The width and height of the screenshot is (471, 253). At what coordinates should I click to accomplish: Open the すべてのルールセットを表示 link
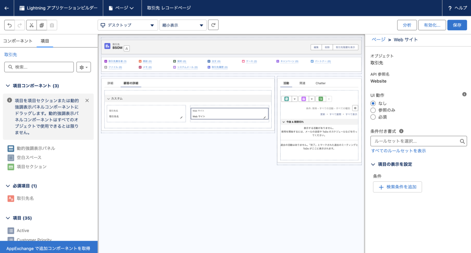pos(398,151)
